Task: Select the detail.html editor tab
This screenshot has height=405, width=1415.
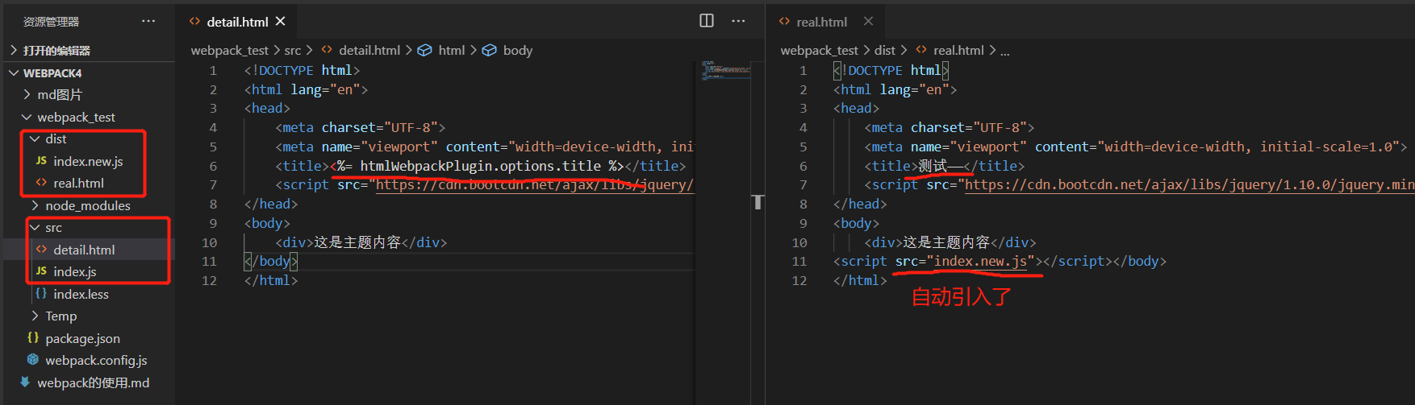Action: tap(236, 22)
